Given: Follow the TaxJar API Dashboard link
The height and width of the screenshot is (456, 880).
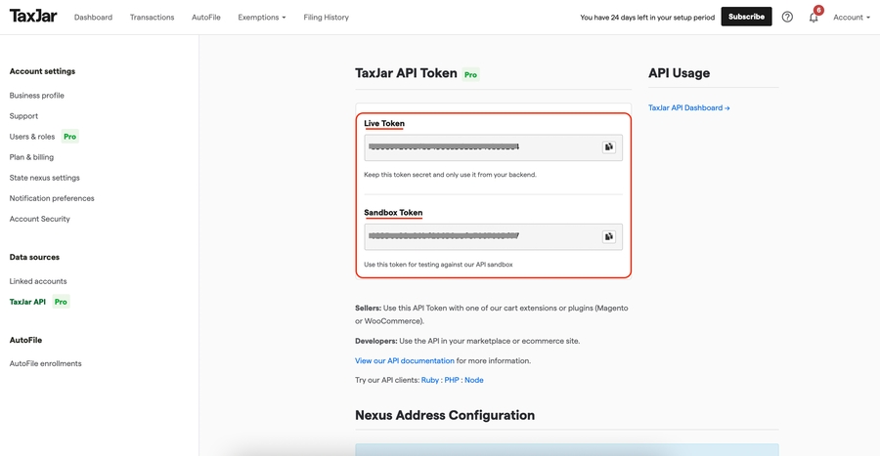Looking at the screenshot, I should [x=688, y=108].
